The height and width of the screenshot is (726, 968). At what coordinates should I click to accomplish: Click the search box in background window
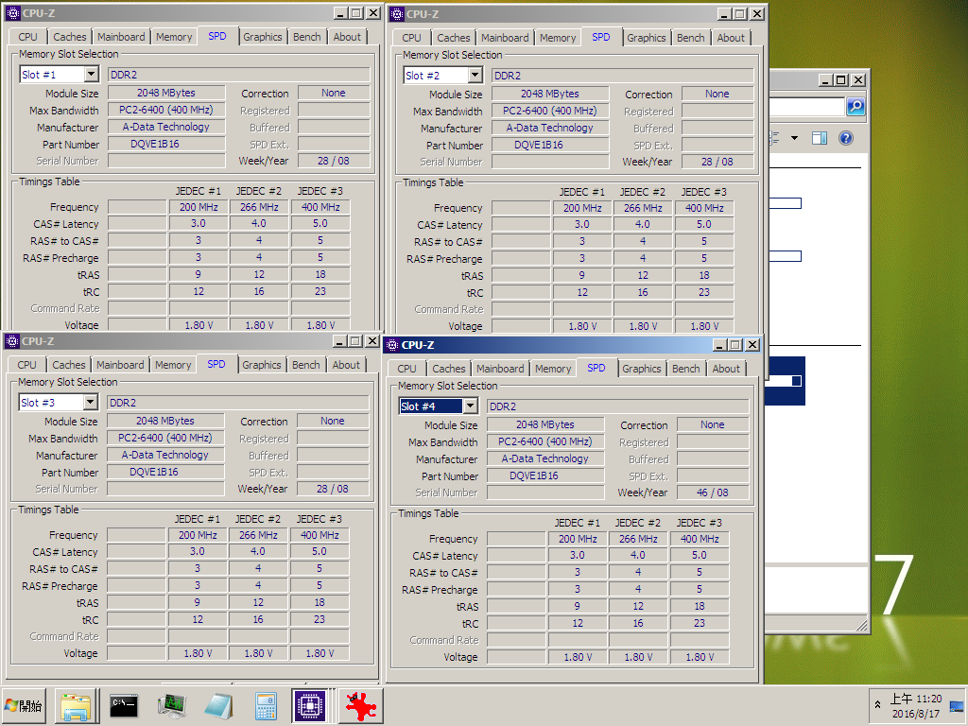805,107
